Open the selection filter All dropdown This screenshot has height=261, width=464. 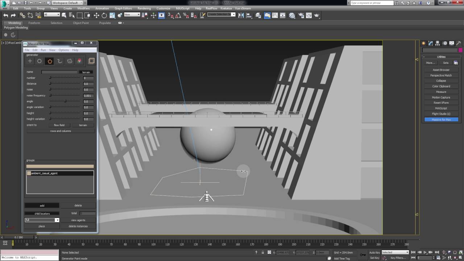click(51, 14)
